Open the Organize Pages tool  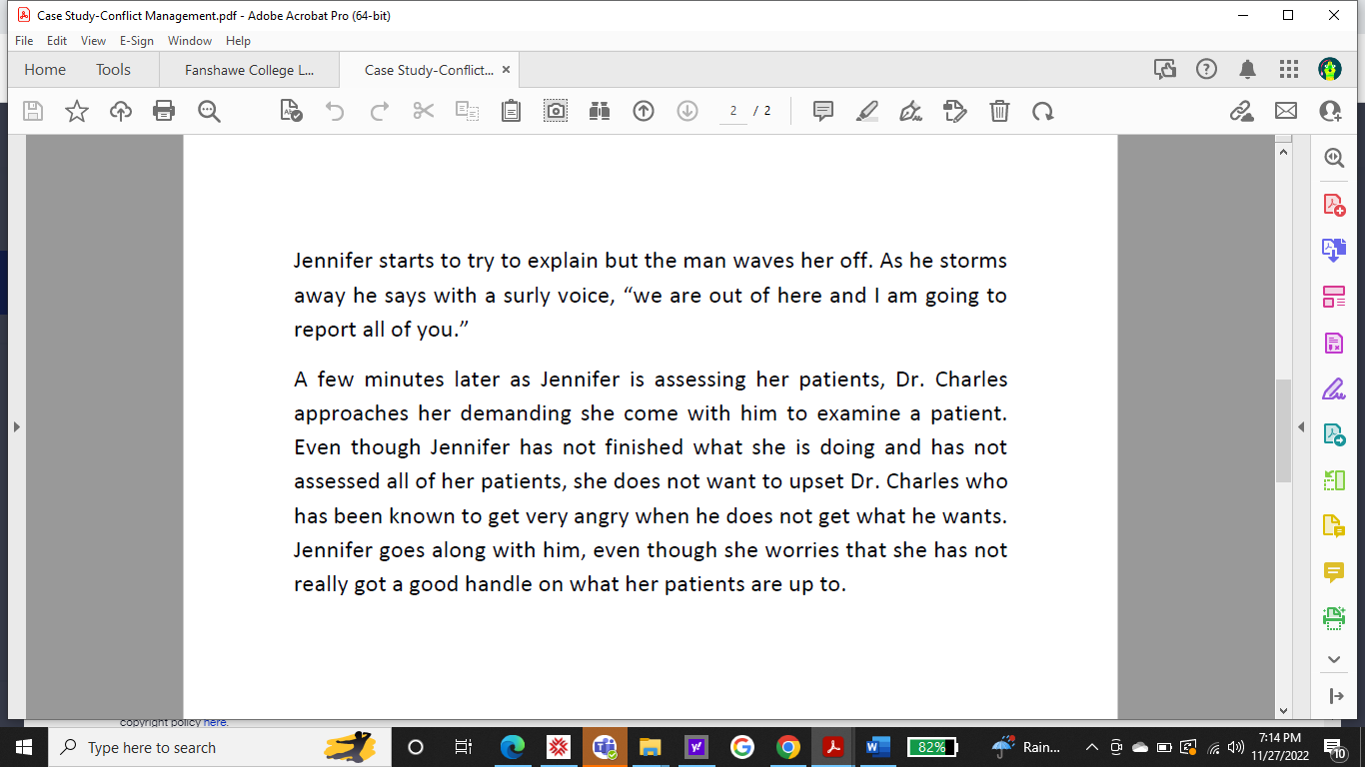(x=1333, y=297)
